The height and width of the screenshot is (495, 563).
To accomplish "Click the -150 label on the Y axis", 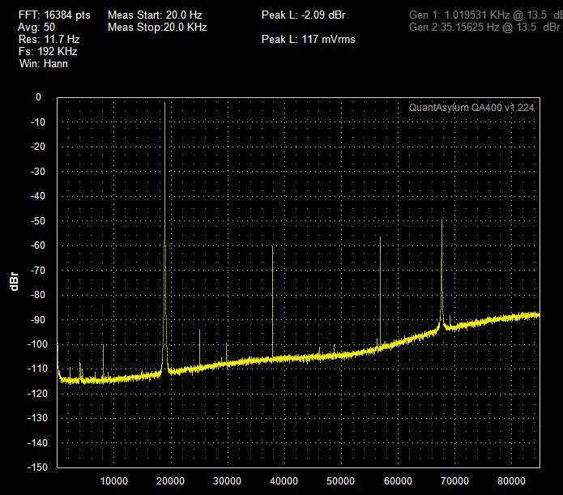I will pos(37,467).
